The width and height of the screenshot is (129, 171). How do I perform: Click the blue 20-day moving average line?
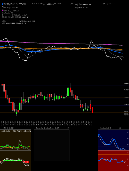[x=61, y=49]
